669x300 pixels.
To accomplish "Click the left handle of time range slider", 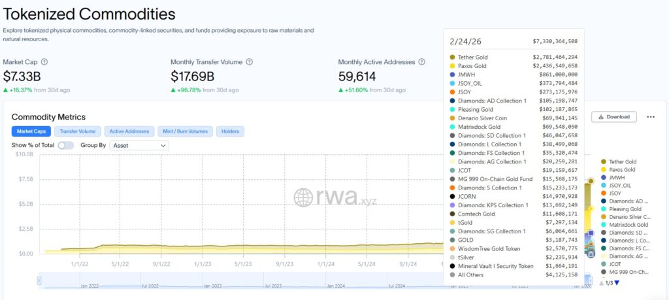I will tap(40, 280).
